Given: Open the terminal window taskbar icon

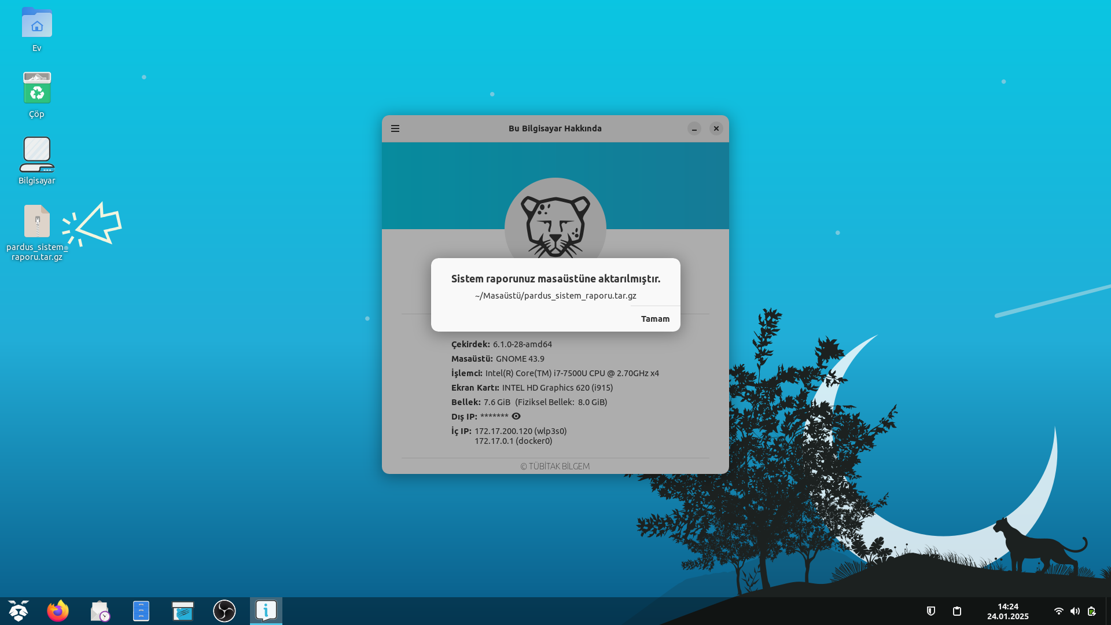Looking at the screenshot, I should (x=183, y=611).
